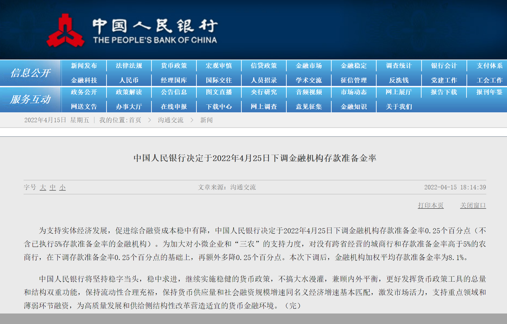Open 办事大厅 service page
507x324 pixels.
tap(129, 107)
